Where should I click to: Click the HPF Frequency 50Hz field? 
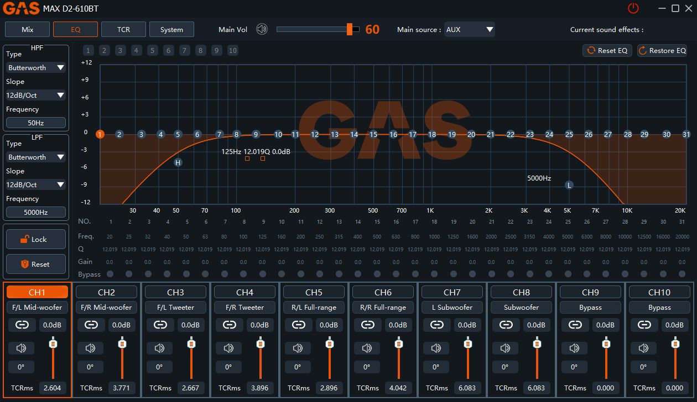pyautogui.click(x=36, y=123)
